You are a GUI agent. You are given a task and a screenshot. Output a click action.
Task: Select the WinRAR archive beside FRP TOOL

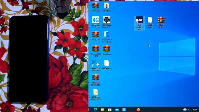pos(96,7)
